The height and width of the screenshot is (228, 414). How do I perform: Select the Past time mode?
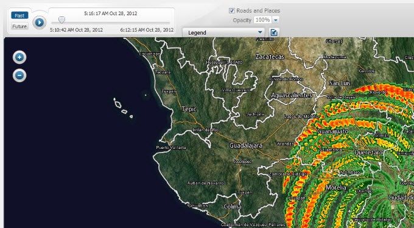point(19,16)
